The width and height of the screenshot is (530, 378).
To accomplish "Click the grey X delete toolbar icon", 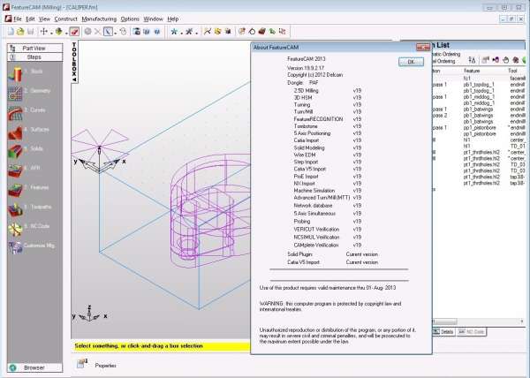I will 97,32.
